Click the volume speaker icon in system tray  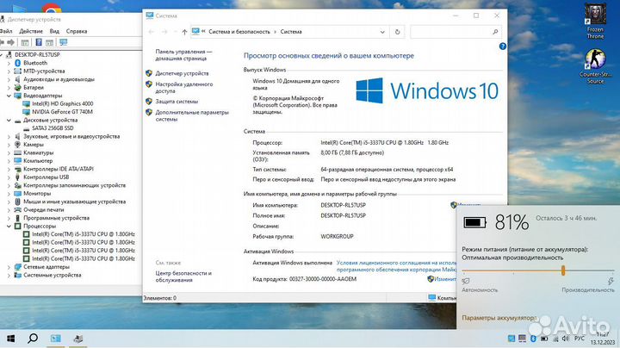click(x=566, y=339)
